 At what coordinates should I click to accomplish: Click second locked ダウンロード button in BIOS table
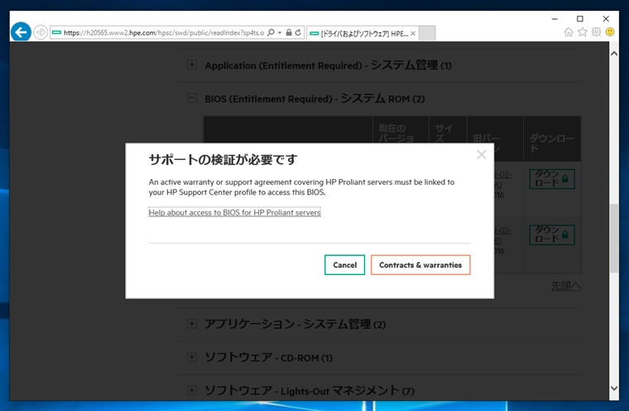pos(552,235)
